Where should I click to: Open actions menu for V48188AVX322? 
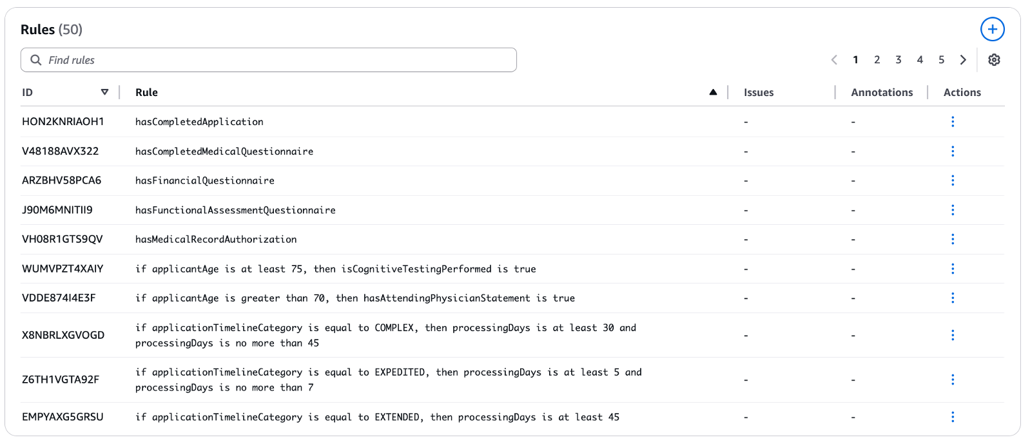[953, 151]
